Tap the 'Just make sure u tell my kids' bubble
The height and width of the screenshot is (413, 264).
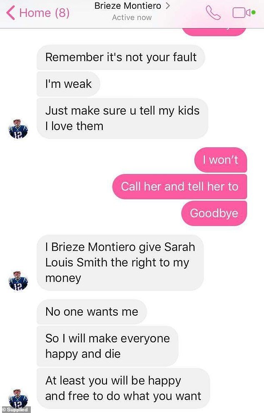pyautogui.click(x=122, y=119)
